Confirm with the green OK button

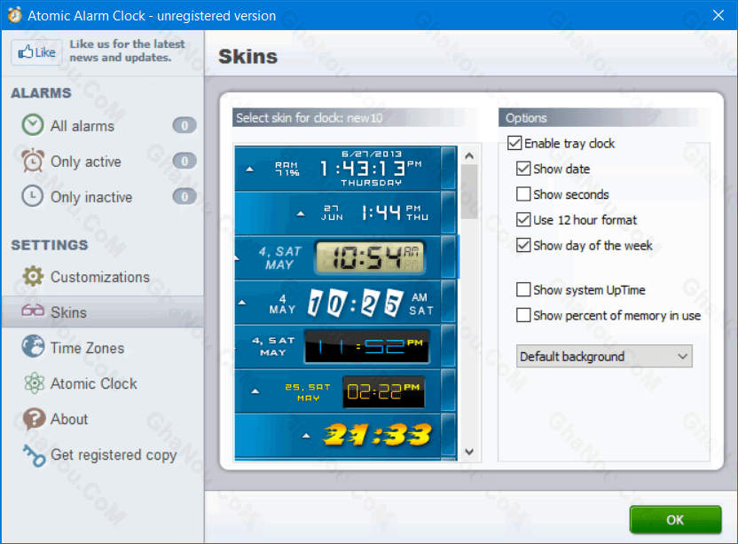tap(675, 519)
